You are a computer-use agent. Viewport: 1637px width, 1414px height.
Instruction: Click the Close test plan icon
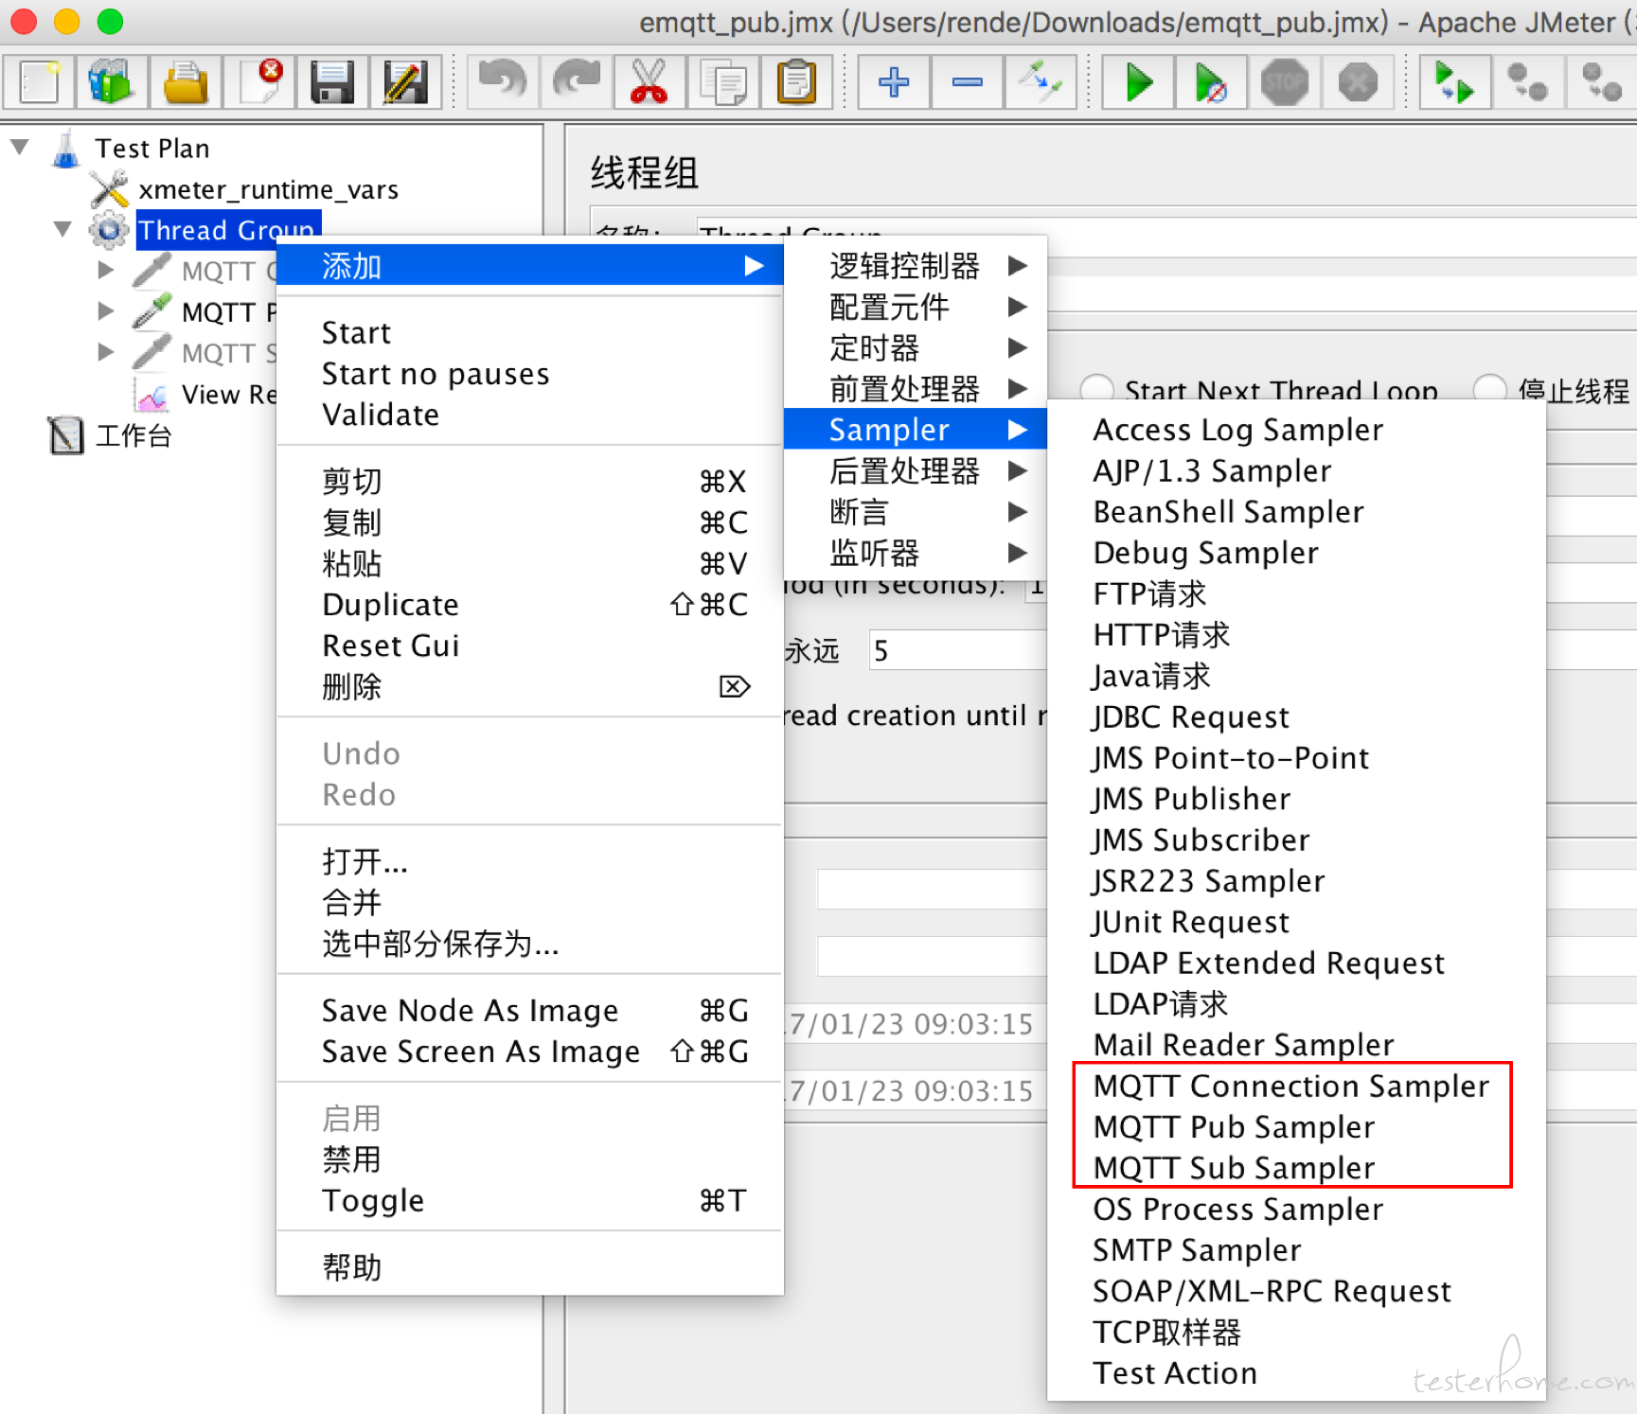point(260,82)
